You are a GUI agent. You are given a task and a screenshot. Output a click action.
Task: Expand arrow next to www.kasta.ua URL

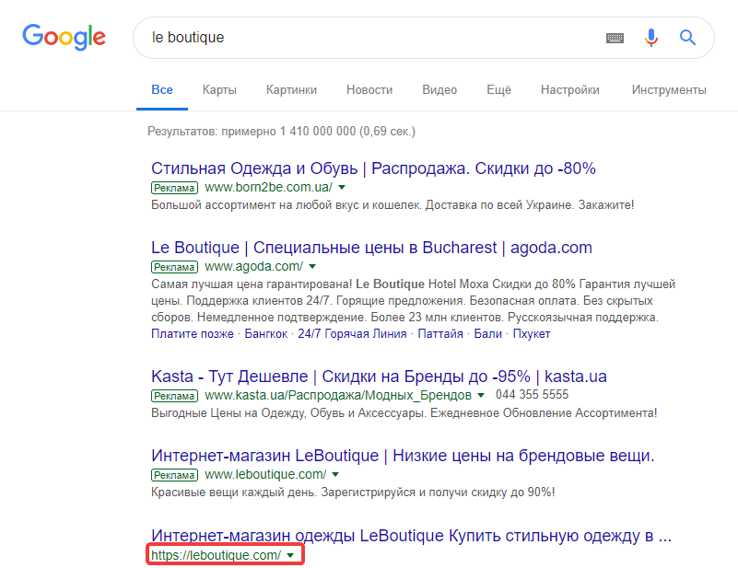481,395
